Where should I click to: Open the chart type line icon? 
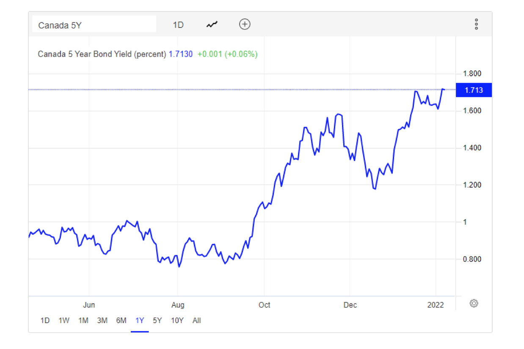coord(212,25)
